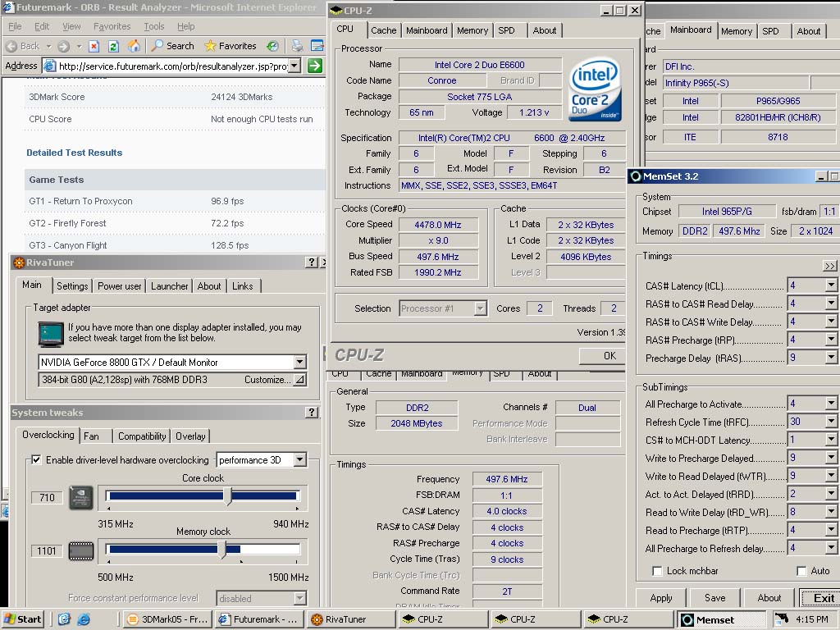Click the Customize... button in RivaTuner
840x630 pixels.
click(x=267, y=380)
